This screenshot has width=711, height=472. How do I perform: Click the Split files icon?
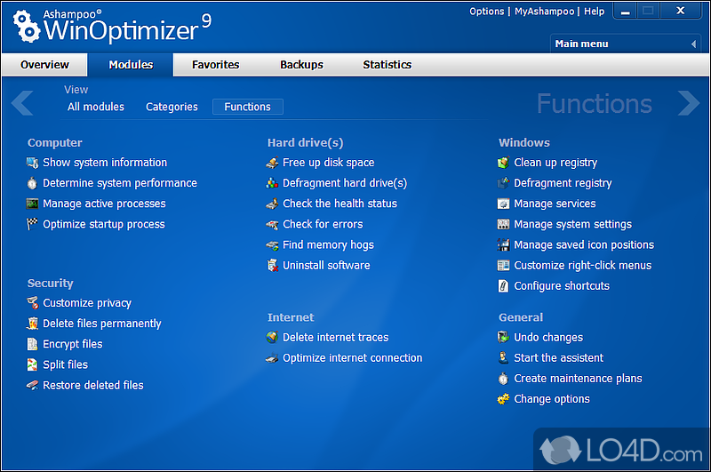(x=32, y=364)
